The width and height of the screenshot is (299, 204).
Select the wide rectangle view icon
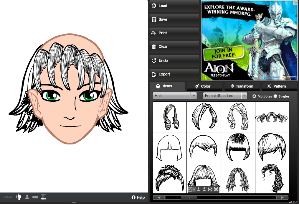pyautogui.click(x=35, y=197)
